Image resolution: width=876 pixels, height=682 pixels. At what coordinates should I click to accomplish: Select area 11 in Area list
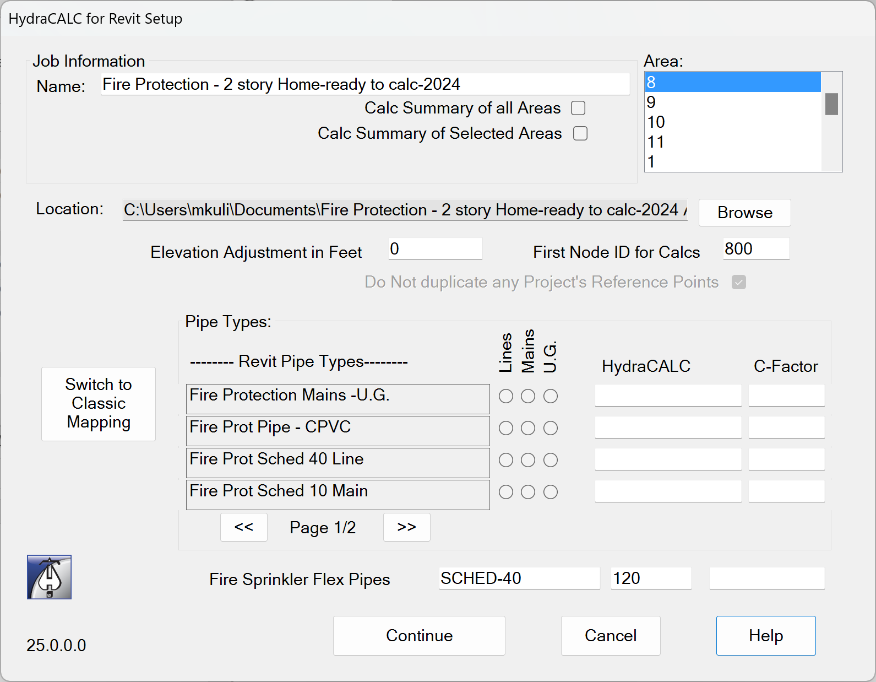(x=733, y=142)
